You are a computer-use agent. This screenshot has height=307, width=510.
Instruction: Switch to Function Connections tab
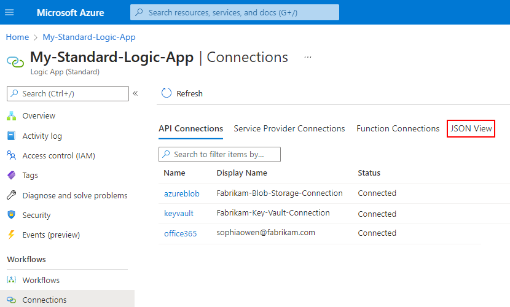398,129
